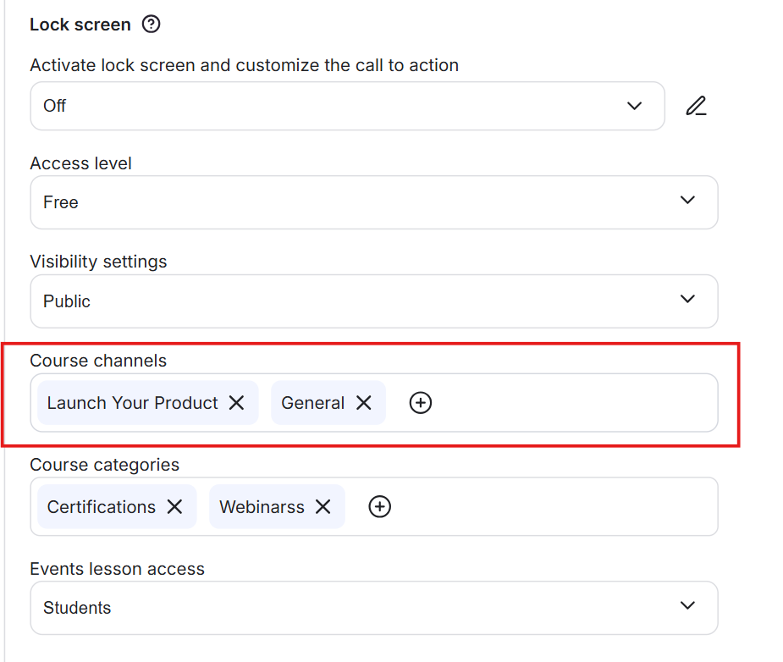Add a new course category

click(380, 506)
